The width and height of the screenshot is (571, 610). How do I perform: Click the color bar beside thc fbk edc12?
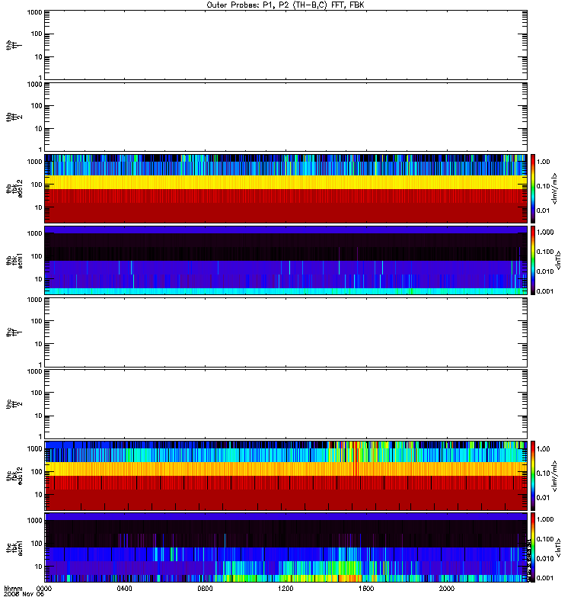[x=533, y=476]
